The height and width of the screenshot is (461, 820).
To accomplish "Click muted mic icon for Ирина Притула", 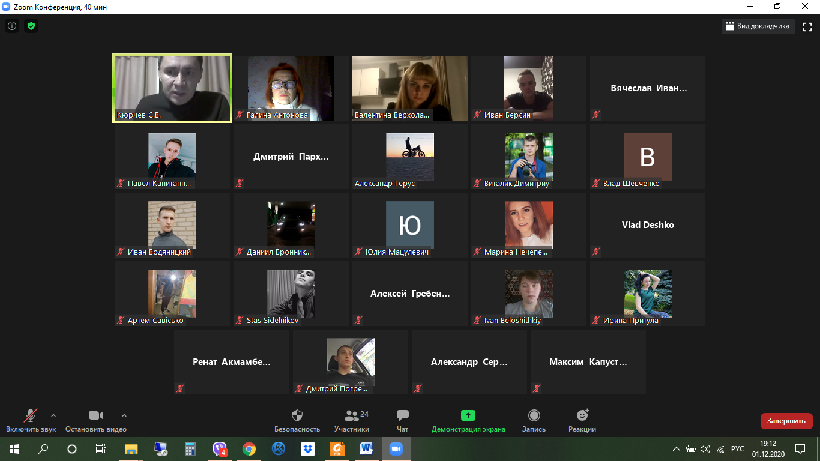I will (x=597, y=320).
